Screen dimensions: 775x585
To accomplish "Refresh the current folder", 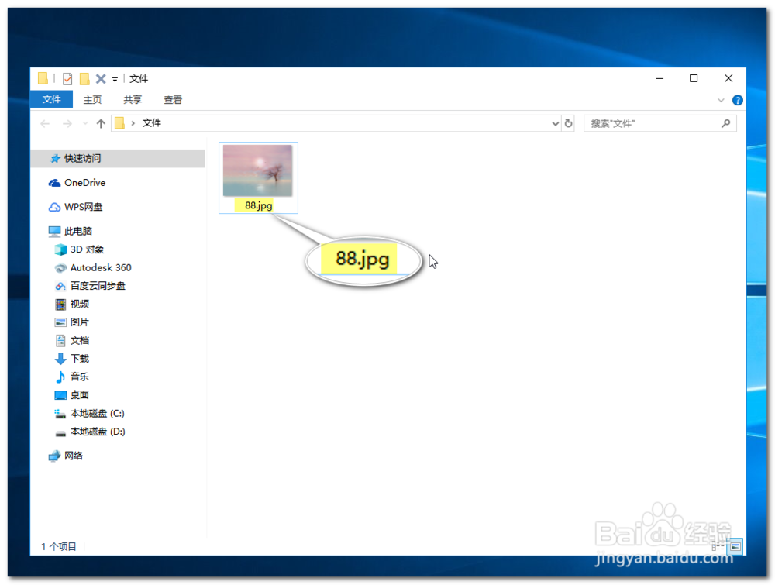I will click(568, 123).
